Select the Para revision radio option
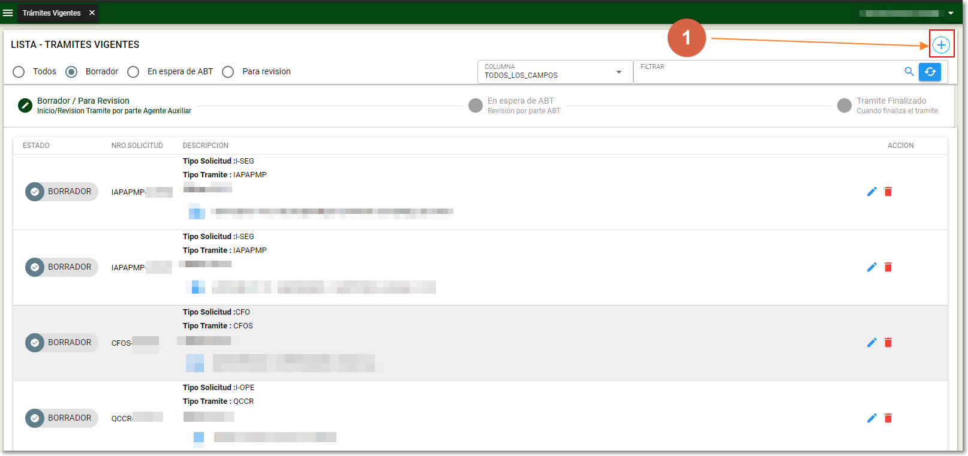The height and width of the screenshot is (456, 968). 228,72
